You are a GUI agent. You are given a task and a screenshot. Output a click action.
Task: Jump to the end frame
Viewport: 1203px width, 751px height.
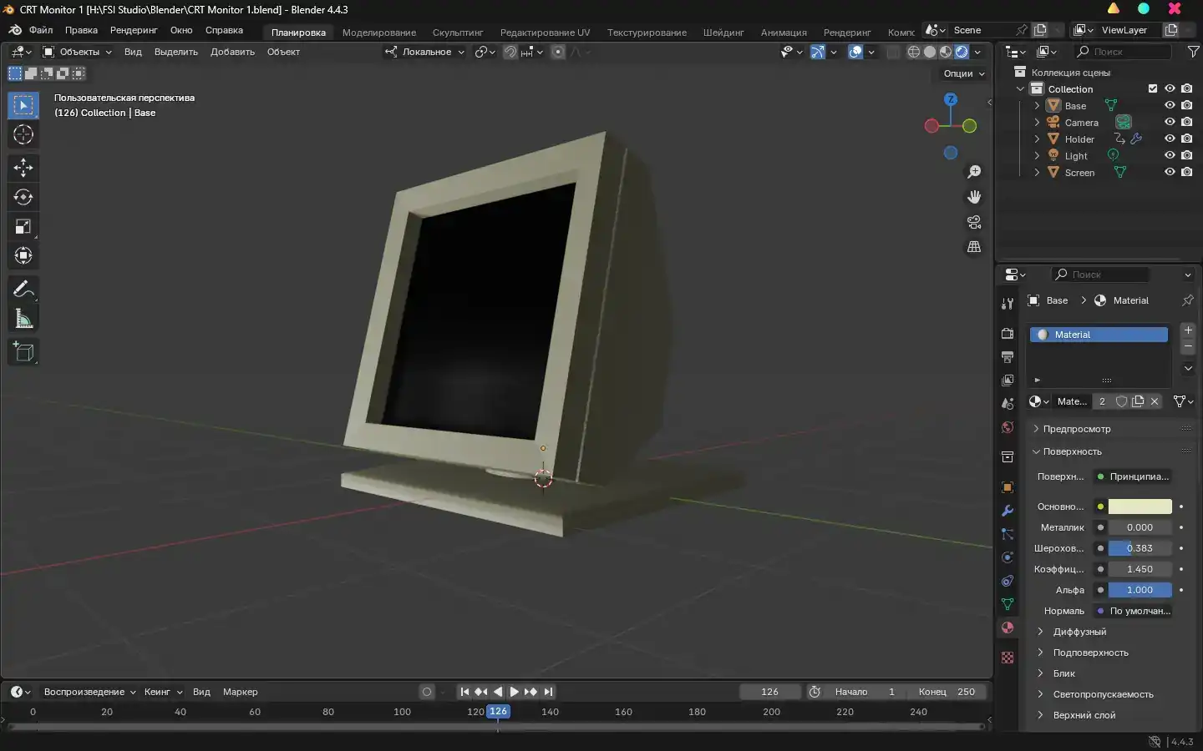coord(548,692)
